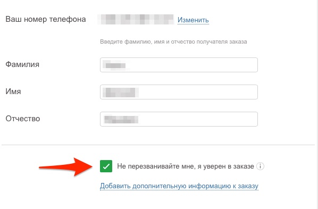Select the blurred phone number value
This screenshot has width=318, height=209.
click(136, 20)
